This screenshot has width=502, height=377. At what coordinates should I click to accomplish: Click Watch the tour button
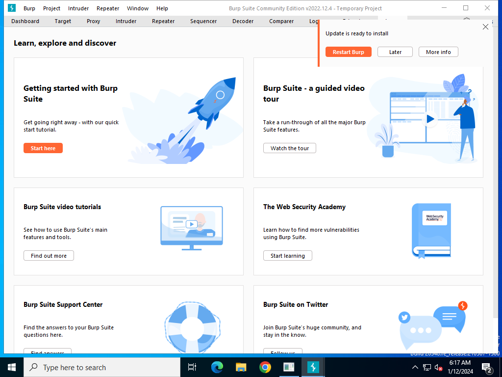pyautogui.click(x=289, y=148)
